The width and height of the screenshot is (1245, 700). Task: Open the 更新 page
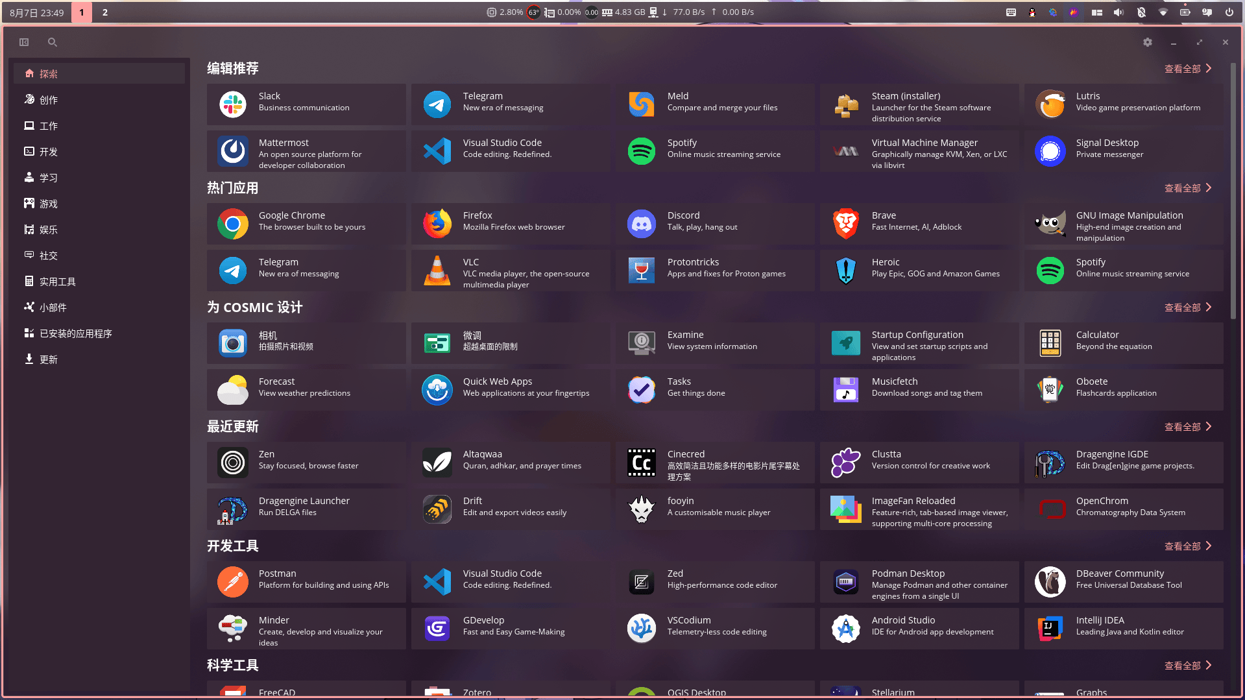99,359
